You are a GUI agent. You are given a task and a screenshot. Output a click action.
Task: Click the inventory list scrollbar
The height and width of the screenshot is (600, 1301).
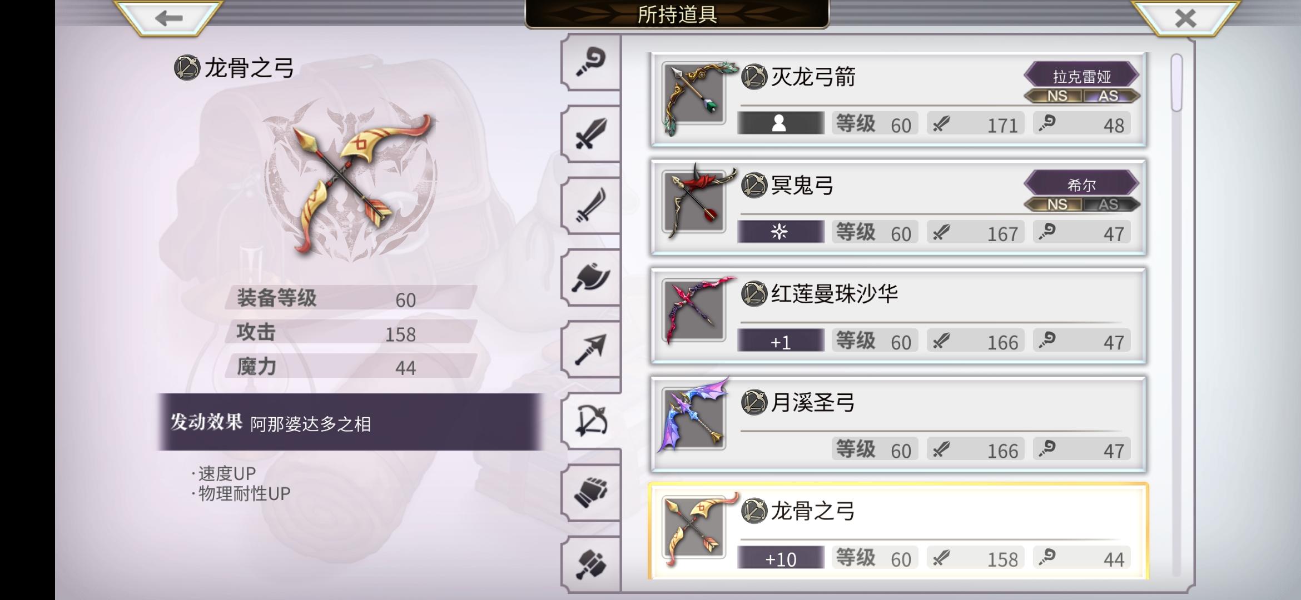click(x=1176, y=83)
